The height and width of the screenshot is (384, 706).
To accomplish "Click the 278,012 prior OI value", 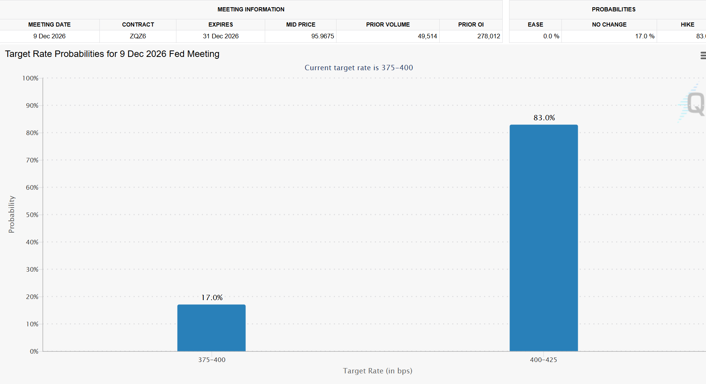I will coord(489,36).
